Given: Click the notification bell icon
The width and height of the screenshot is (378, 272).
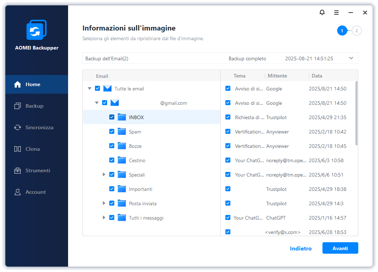Looking at the screenshot, I should [322, 13].
